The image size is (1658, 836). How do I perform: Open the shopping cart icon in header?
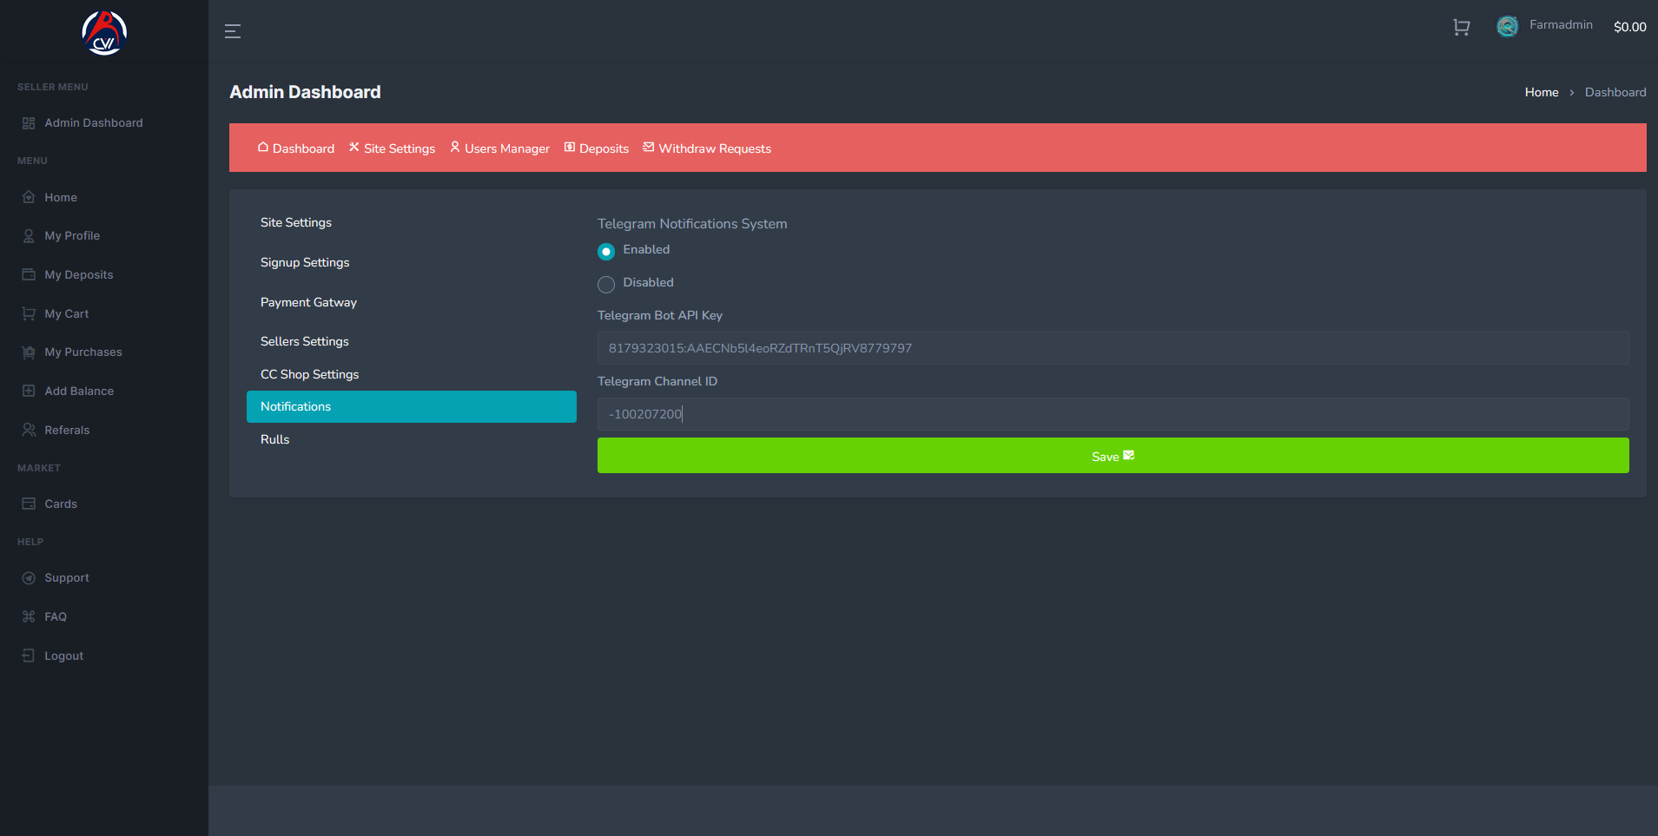point(1462,28)
